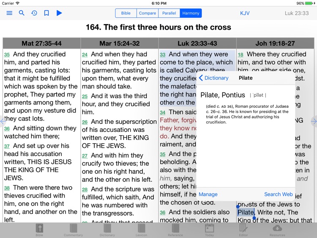Viewport: 317px width, 238px height.
Task: Tap the battery indicator in status bar
Action: (x=309, y=3)
